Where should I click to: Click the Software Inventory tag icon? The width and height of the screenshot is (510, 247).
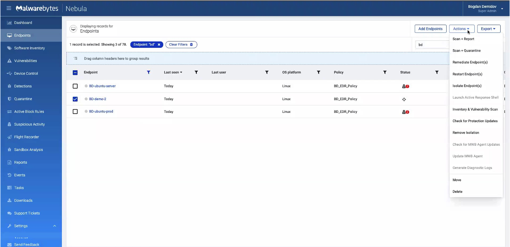10,48
